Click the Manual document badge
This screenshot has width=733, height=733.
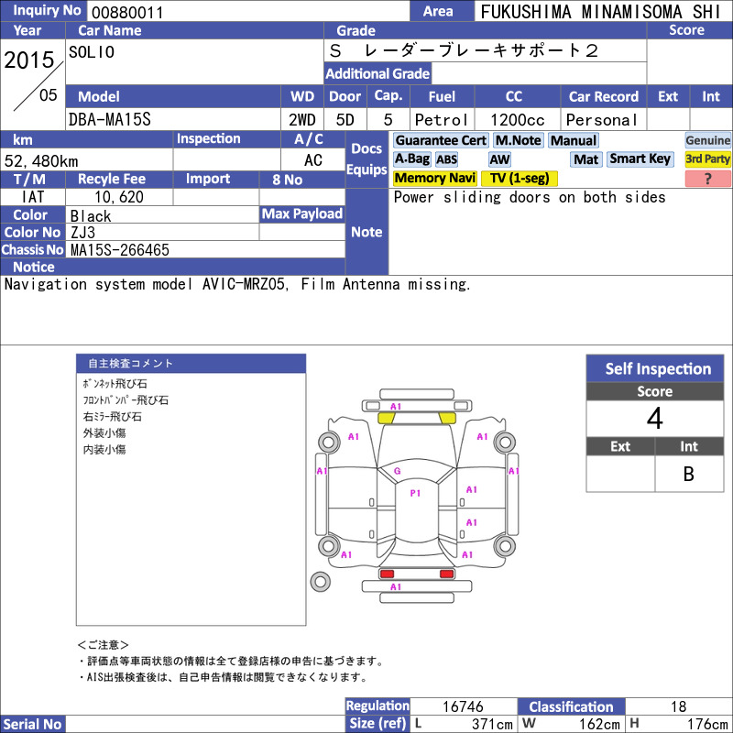574,140
